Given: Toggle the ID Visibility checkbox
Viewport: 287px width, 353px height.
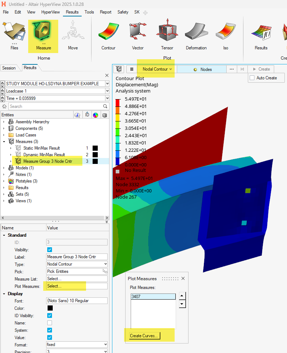Looking at the screenshot, I should click(49, 315).
